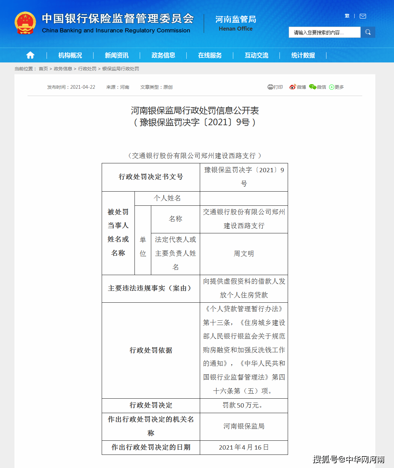Click the magnifier search button
Image resolution: width=394 pixels, height=468 pixels.
[x=368, y=32]
